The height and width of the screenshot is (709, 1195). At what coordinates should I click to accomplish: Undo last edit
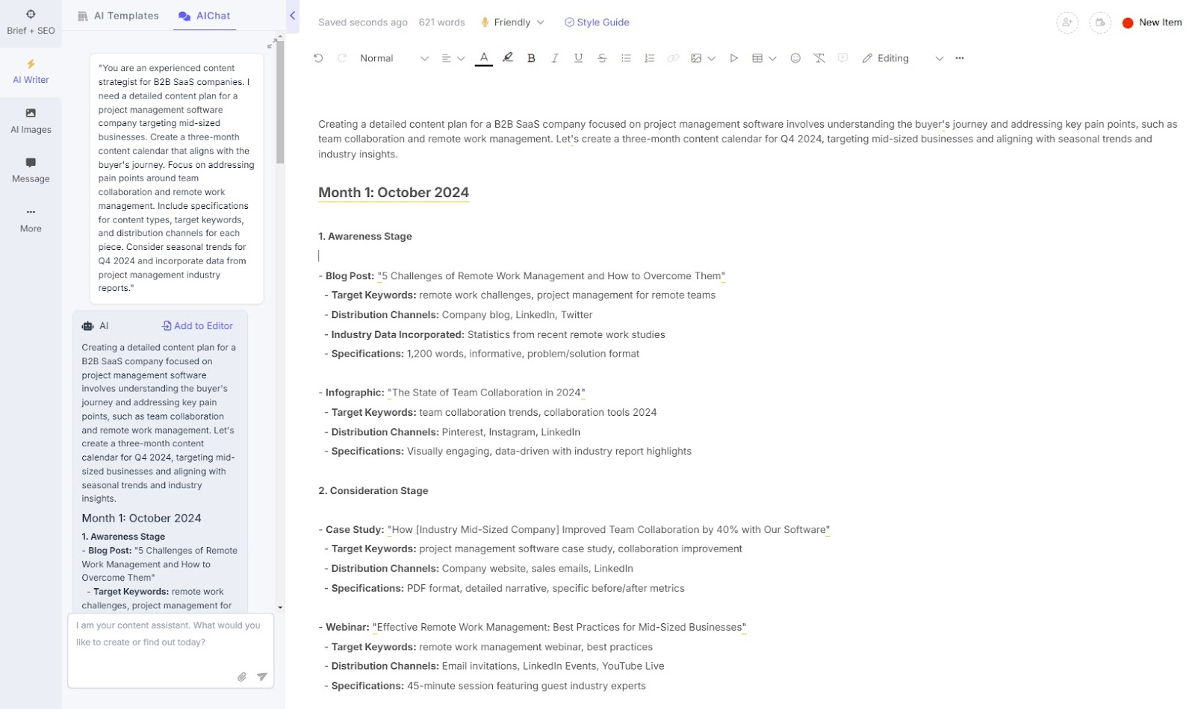coord(318,58)
